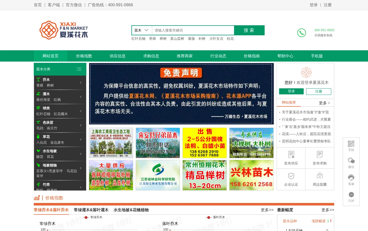368x231 pixels.
Task: Open the 苗木 search type dropdown
Action: 142,30
